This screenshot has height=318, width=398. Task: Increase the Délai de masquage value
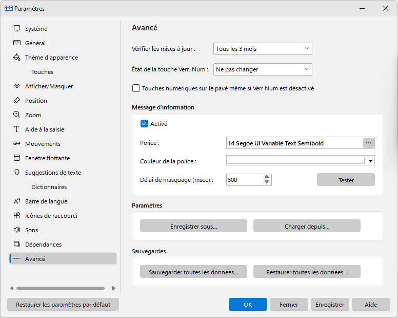[x=267, y=177]
